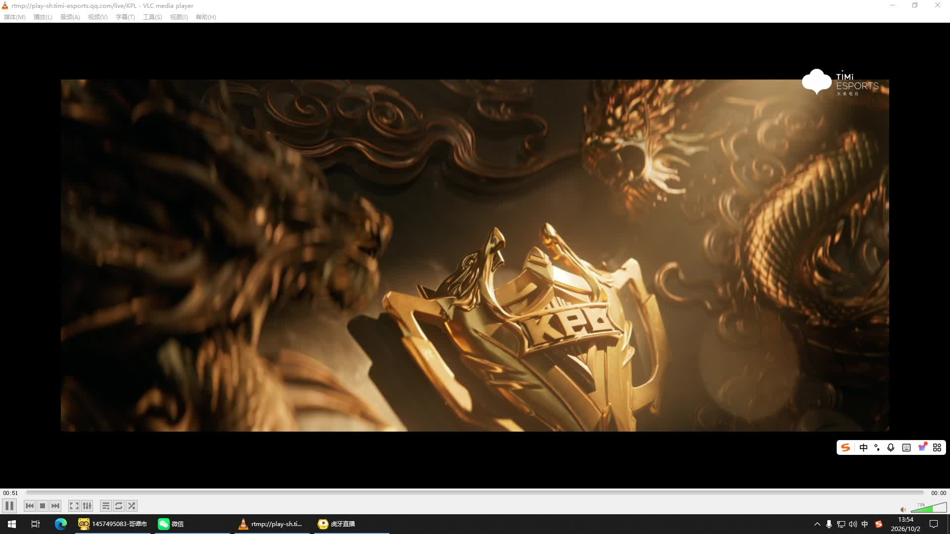Expand hidden system tray icons
The width and height of the screenshot is (950, 534).
click(817, 524)
